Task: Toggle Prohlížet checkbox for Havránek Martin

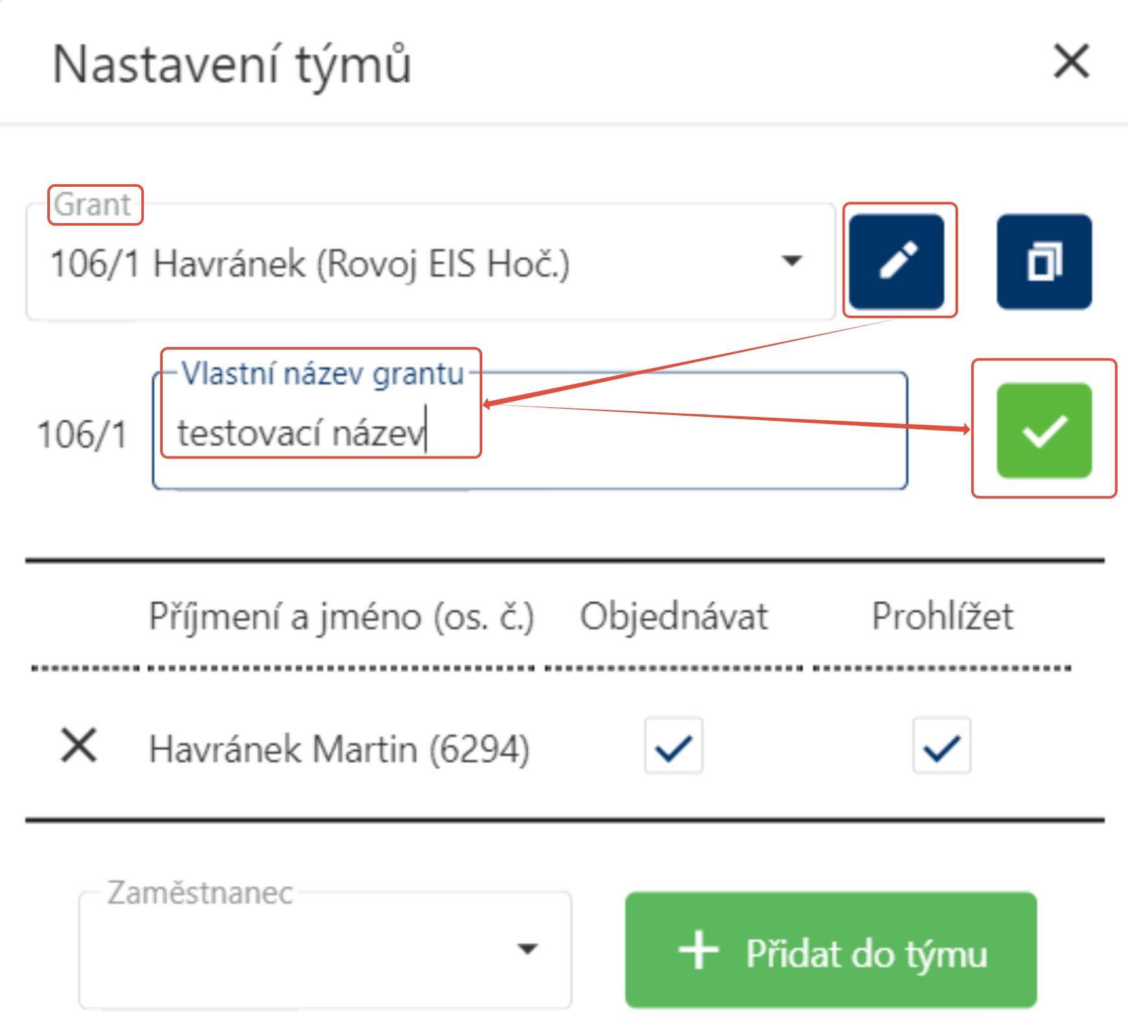Action: pos(941,746)
